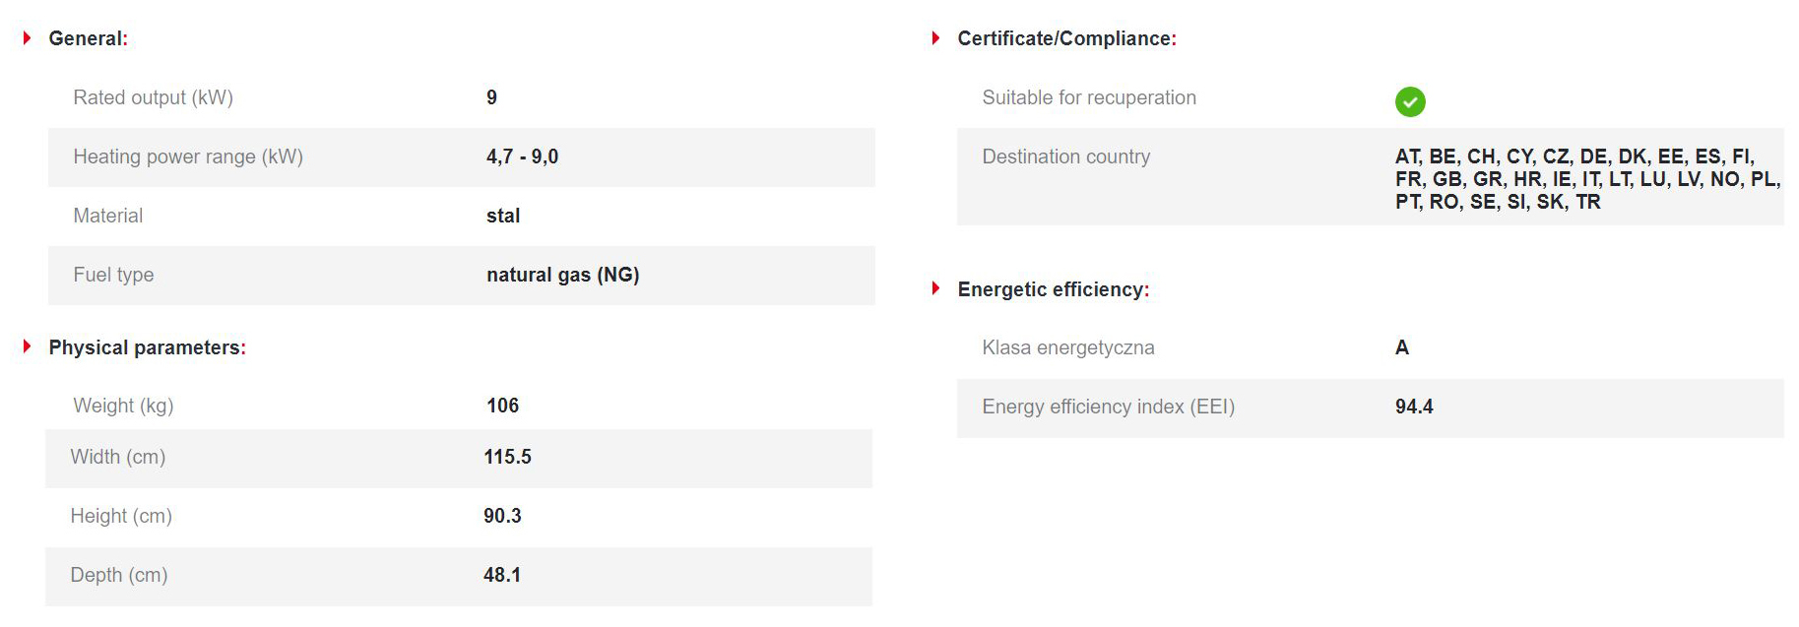Click the natural gas (NG) value
This screenshot has width=1799, height=627.
562,275
